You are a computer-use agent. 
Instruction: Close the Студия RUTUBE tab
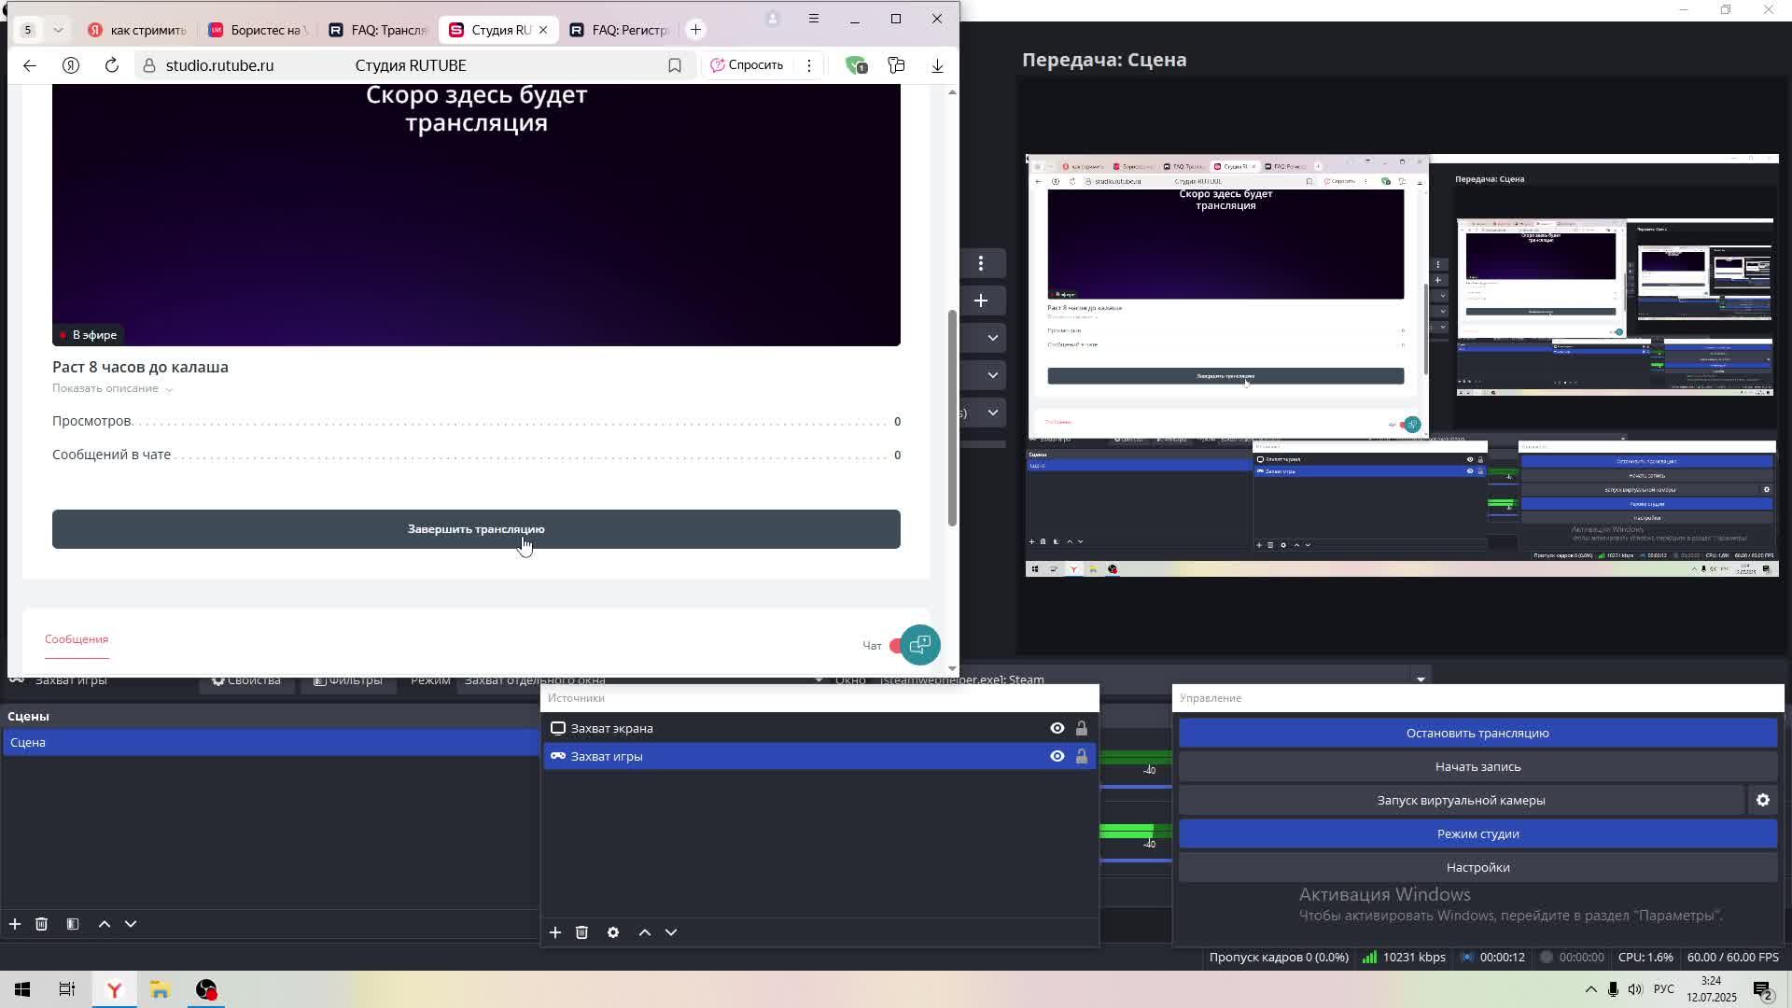click(543, 30)
